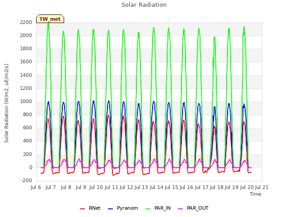Click the 1400 y-axis tick label
289x217 pixels.
pos(26,75)
